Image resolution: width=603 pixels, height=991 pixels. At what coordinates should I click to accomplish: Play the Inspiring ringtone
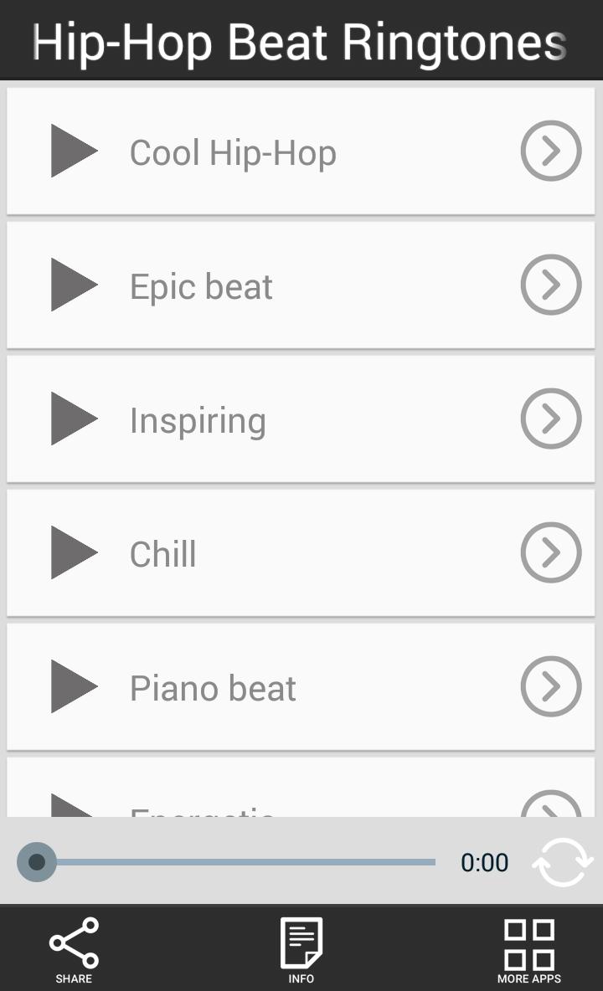click(75, 418)
